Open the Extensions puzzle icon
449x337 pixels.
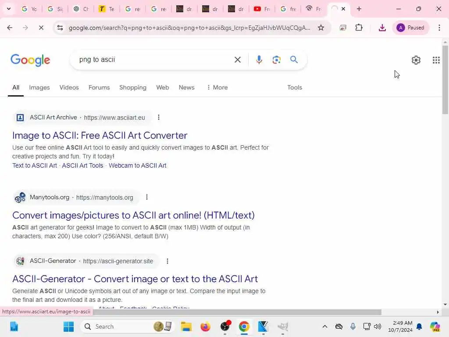click(359, 28)
